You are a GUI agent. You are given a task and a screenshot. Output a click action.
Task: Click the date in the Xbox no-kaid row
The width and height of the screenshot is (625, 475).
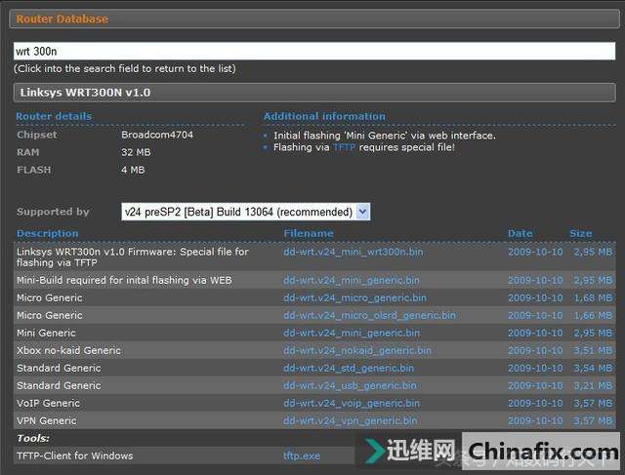535,350
